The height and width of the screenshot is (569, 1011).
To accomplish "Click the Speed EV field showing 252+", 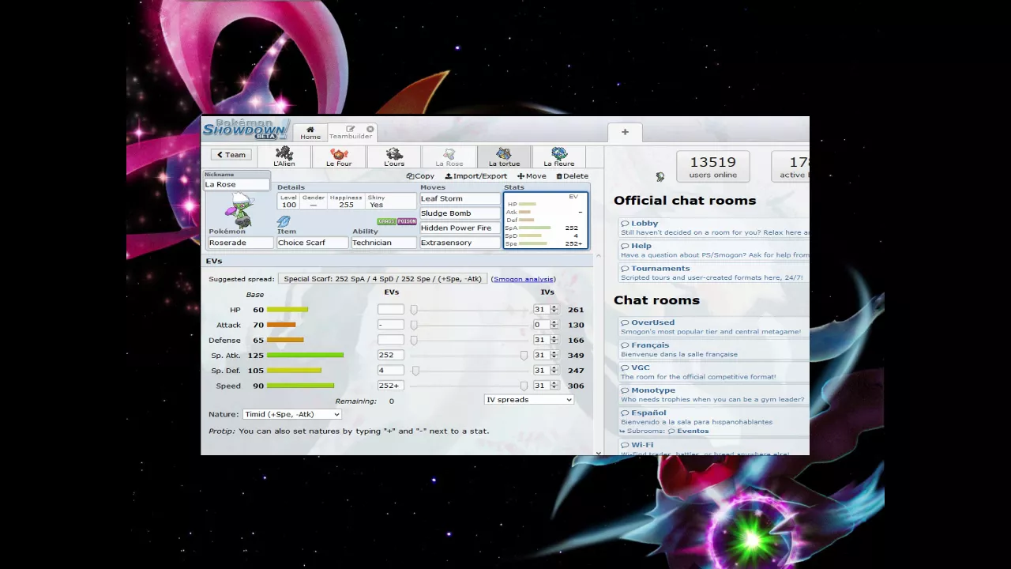I will pyautogui.click(x=390, y=386).
